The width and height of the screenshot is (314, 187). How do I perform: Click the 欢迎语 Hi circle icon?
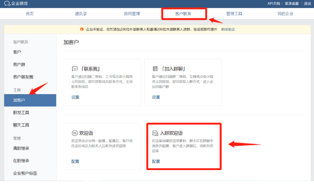[x=75, y=133]
